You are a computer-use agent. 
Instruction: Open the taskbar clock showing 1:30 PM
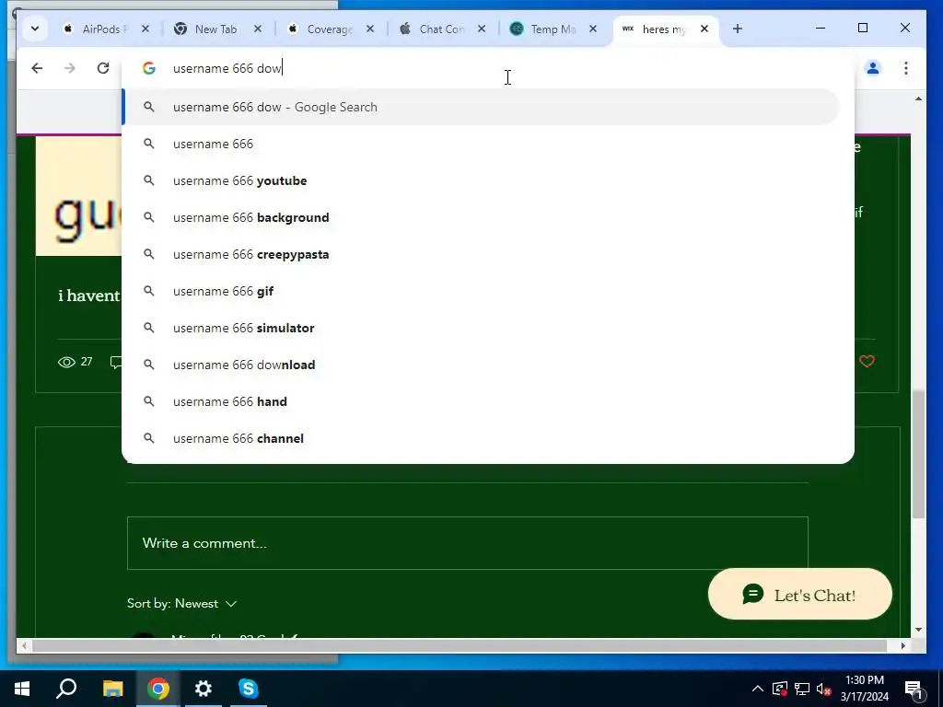tap(864, 689)
